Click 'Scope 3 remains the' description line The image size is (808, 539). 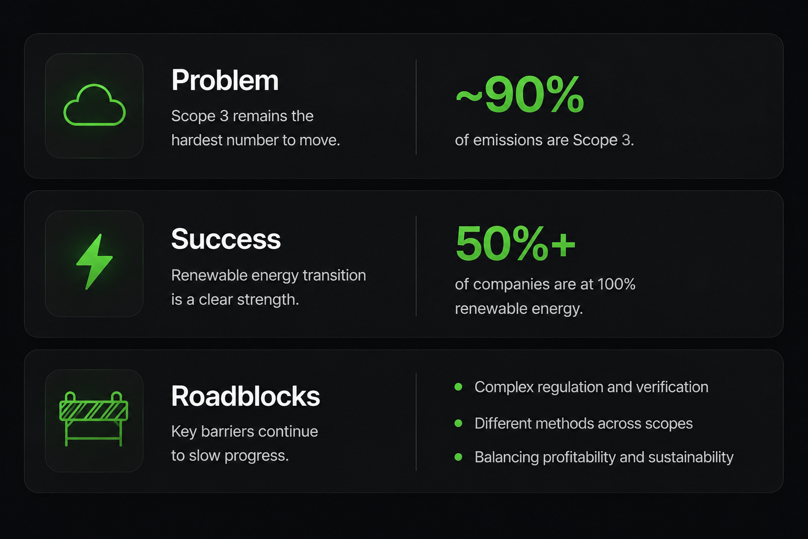coord(242,116)
